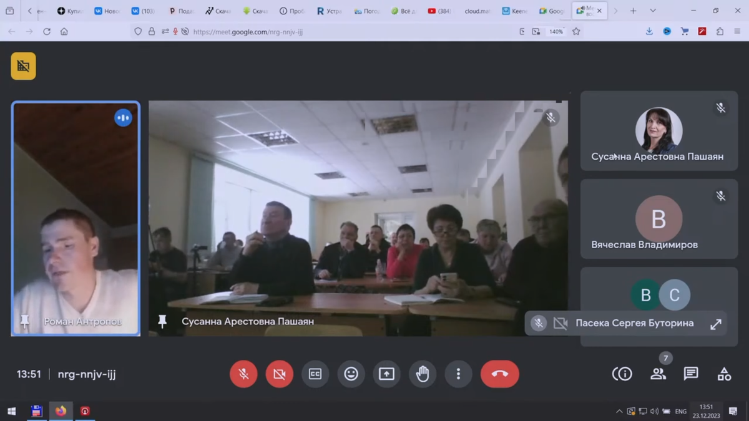This screenshot has width=749, height=421.
Task: Show hidden tray icons chevron
Action: [619, 412]
